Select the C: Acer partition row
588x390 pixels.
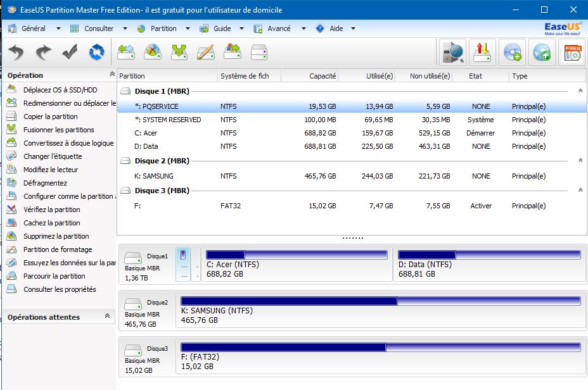(x=352, y=133)
